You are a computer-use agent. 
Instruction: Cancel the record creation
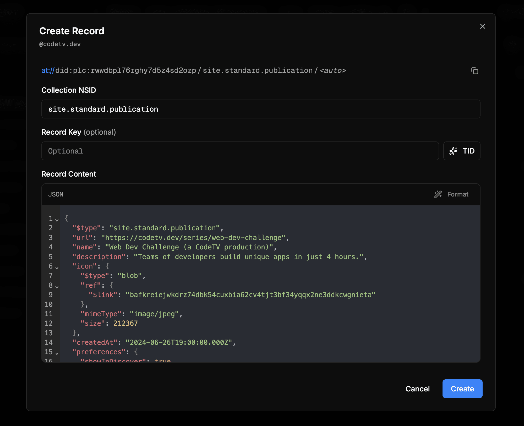click(418, 389)
